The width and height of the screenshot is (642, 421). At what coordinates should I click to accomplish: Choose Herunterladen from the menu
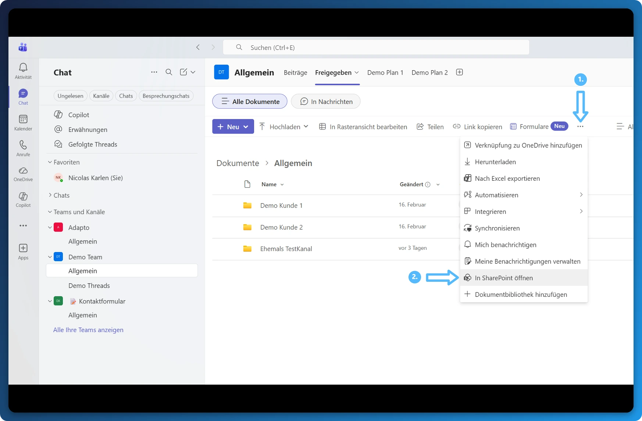tap(524, 162)
